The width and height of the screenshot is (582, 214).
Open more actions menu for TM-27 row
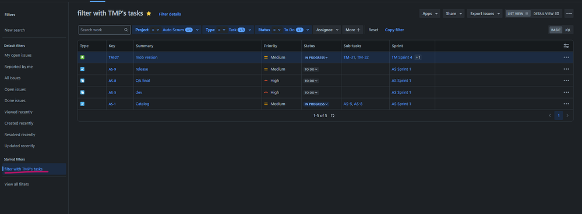point(566,57)
